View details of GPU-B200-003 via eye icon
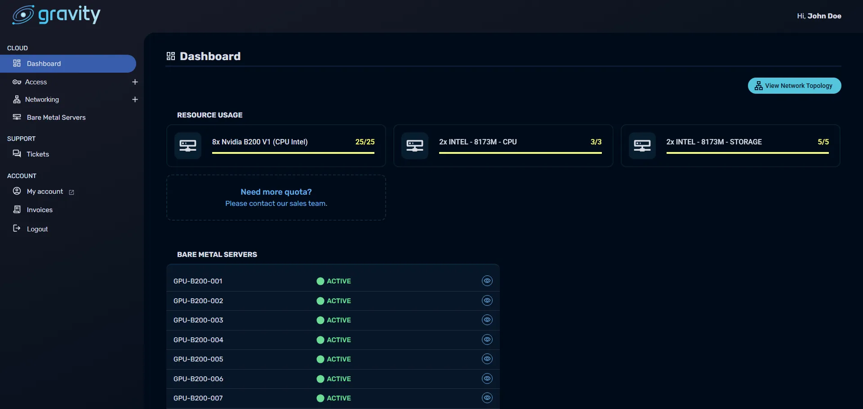 click(487, 320)
